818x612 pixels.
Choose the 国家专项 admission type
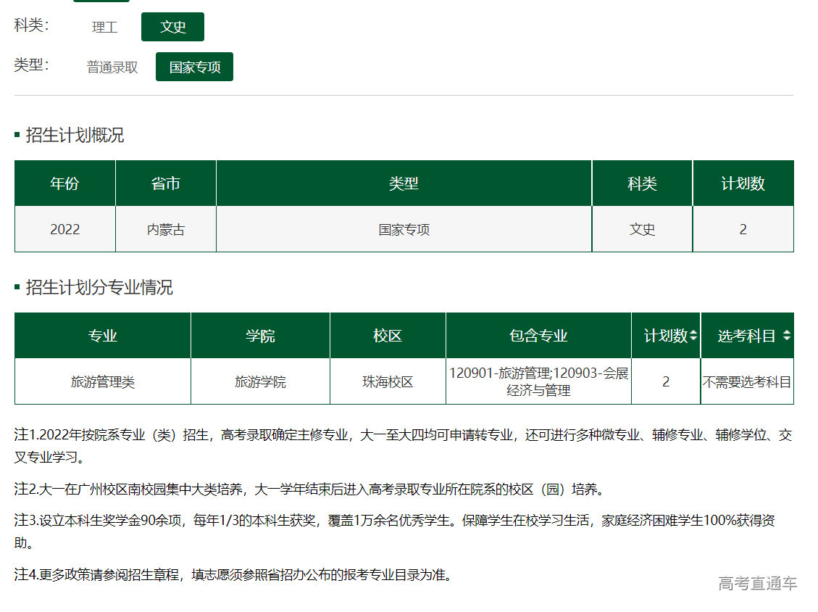194,67
